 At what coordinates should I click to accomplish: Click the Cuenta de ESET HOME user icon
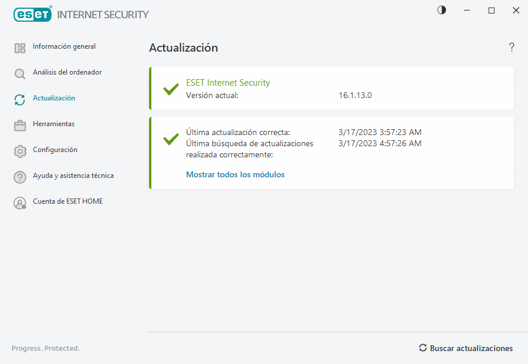[x=20, y=203]
